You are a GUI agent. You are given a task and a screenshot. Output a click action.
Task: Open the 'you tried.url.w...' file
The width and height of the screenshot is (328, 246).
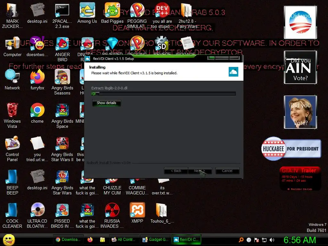(x=37, y=149)
